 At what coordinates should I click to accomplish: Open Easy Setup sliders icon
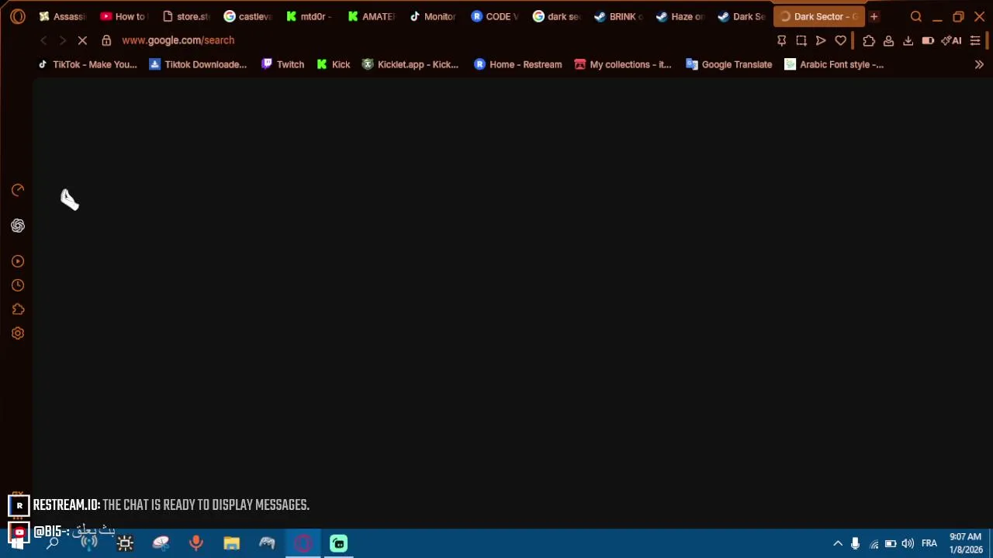coord(975,40)
